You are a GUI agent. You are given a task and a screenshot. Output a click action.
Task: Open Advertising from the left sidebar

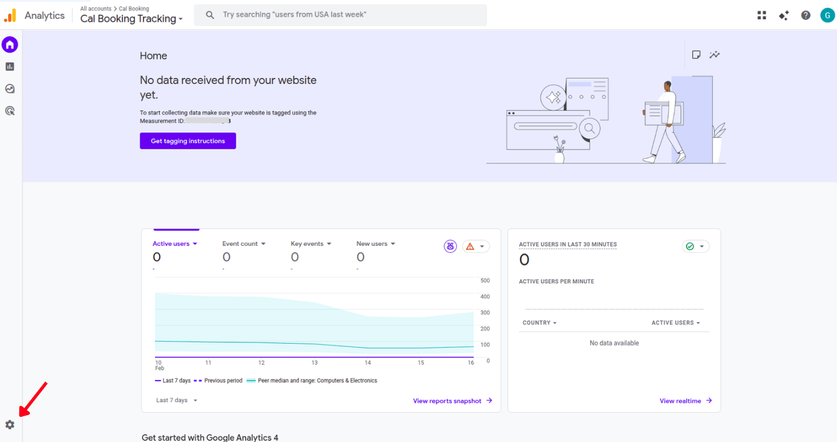tap(10, 111)
